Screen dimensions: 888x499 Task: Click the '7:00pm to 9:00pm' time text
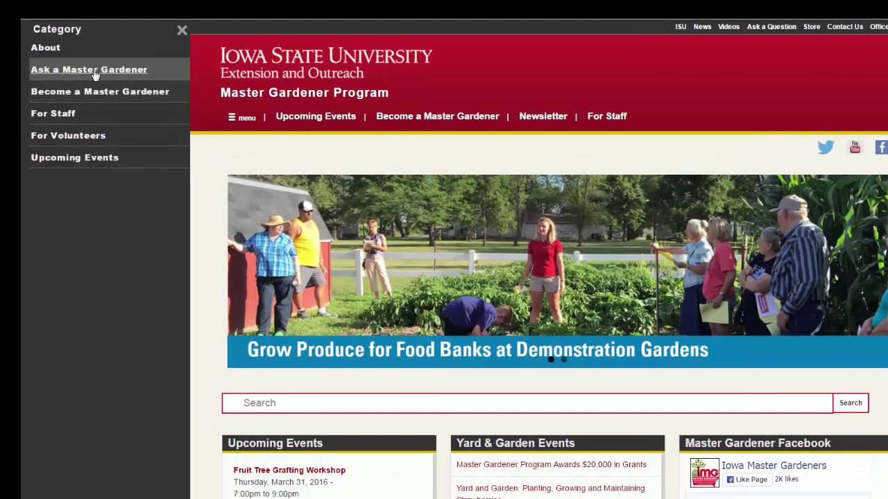266,493
